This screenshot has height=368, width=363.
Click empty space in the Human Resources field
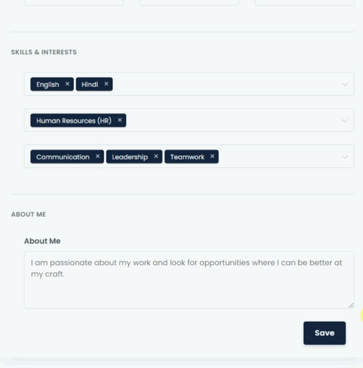pos(230,121)
